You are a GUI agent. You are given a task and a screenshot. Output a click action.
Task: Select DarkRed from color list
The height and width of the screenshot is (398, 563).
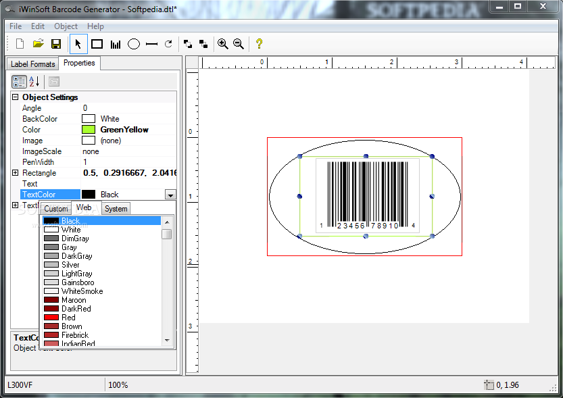pyautogui.click(x=102, y=309)
